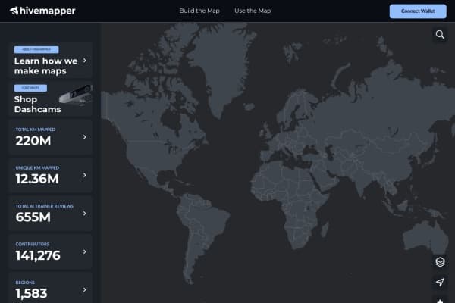Open the Shop Dashcams card
The image size is (455, 303).
[x=51, y=99]
